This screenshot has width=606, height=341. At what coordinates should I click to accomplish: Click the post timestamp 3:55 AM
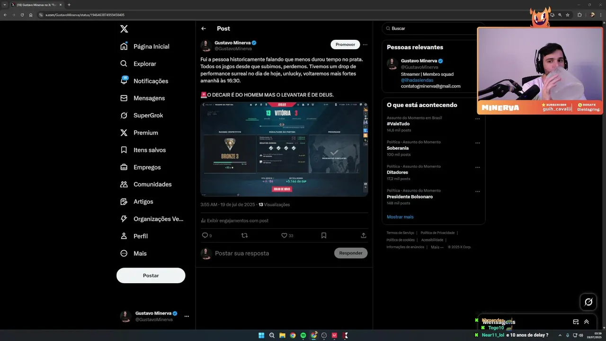pos(228,205)
